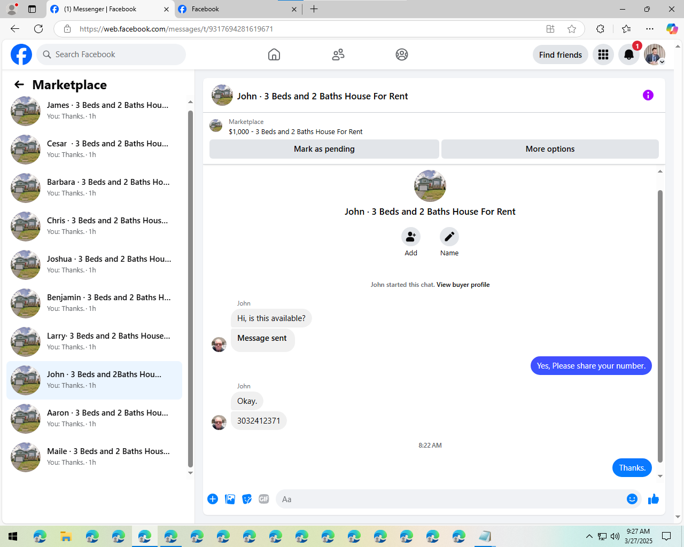684x547 pixels.
Task: Open the Friends icon in top navigation
Action: click(x=338, y=54)
